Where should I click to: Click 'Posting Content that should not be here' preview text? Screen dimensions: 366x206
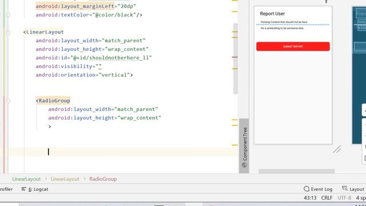(284, 22)
